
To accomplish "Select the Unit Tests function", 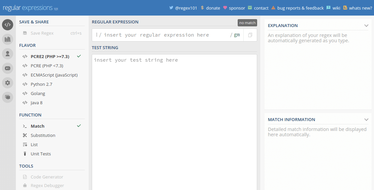I will click(41, 154).
